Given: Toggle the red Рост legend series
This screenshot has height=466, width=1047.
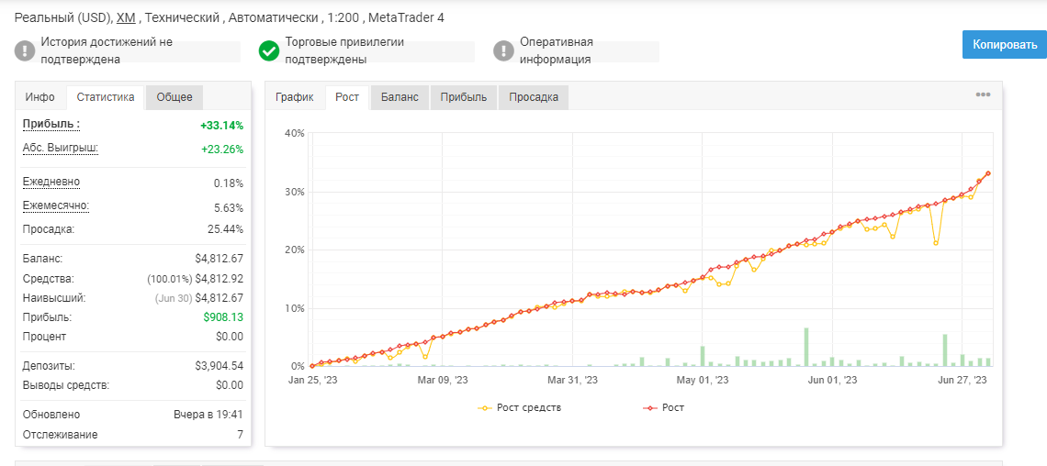Looking at the screenshot, I should (663, 407).
